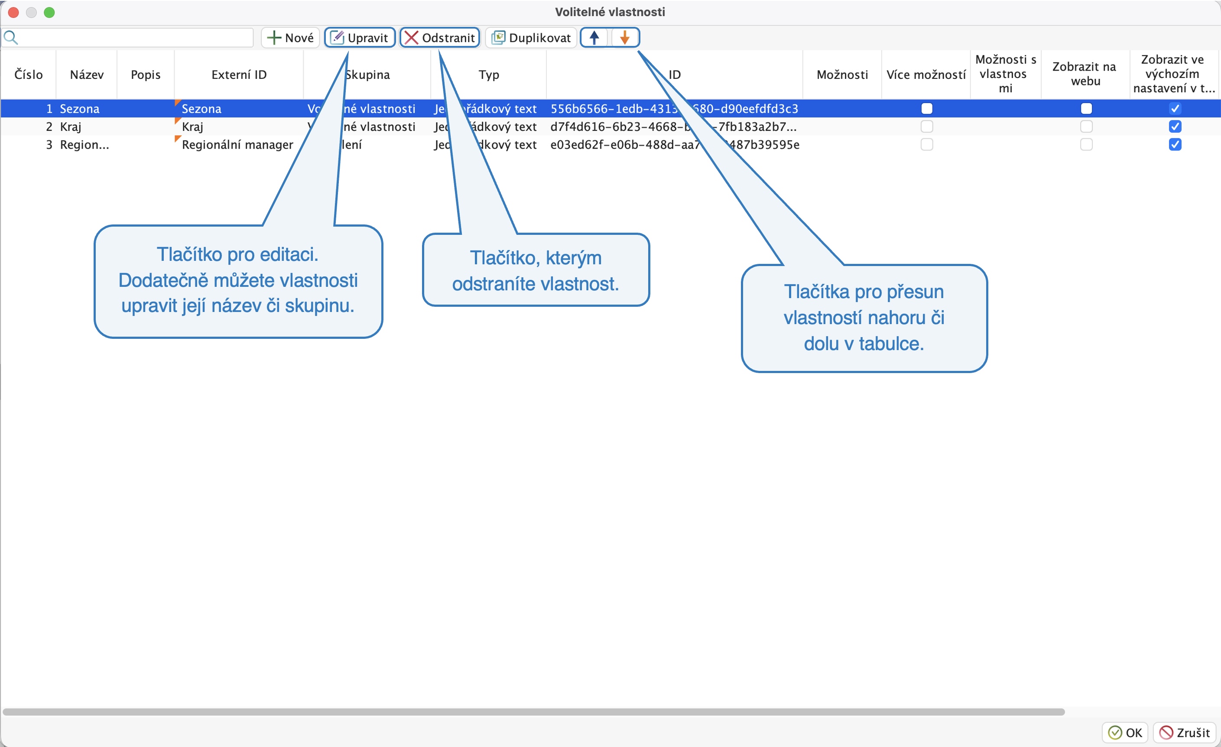Viewport: 1221px width, 747px height.
Task: Click Odstranit to remove the property
Action: click(x=439, y=38)
